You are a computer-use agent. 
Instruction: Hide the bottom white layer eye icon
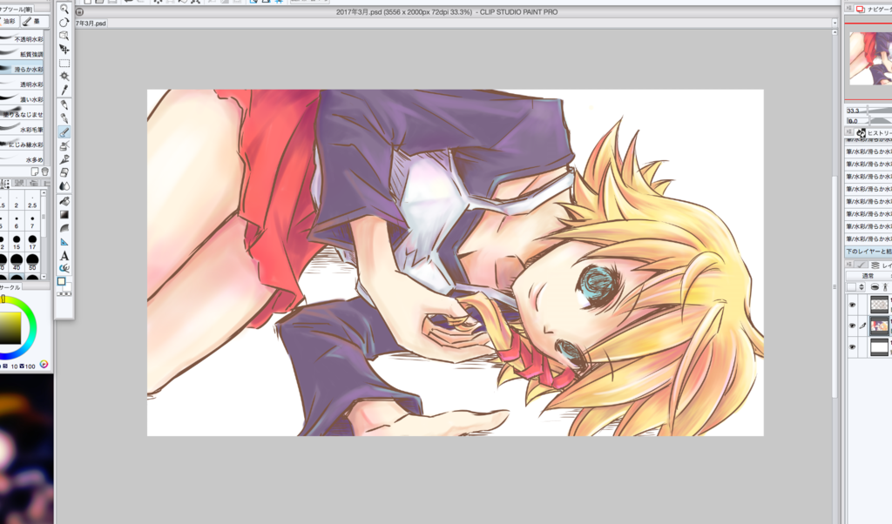coord(852,346)
